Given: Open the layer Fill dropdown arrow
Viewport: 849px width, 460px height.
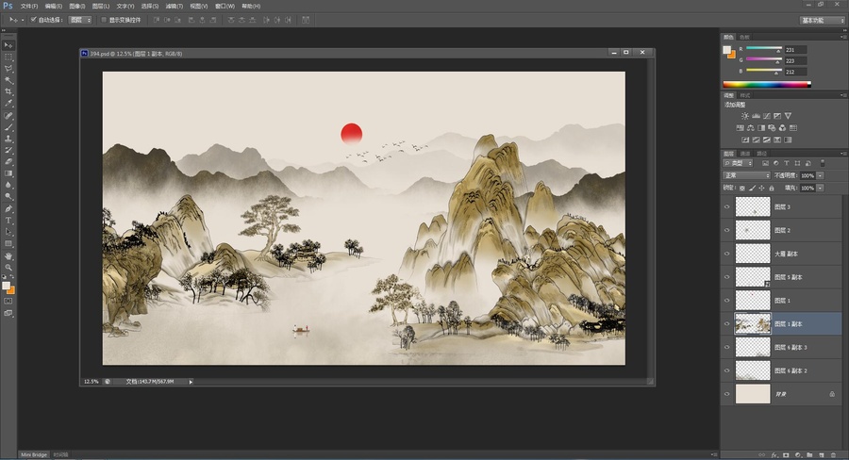Looking at the screenshot, I should pos(821,188).
